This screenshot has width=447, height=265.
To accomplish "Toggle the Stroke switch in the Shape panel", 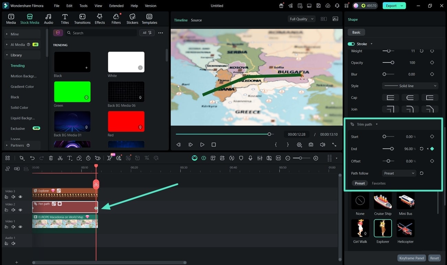I will [351, 44].
